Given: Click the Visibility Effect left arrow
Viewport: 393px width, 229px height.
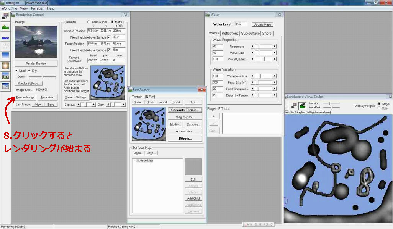Looking at the screenshot, I should tap(253, 59).
